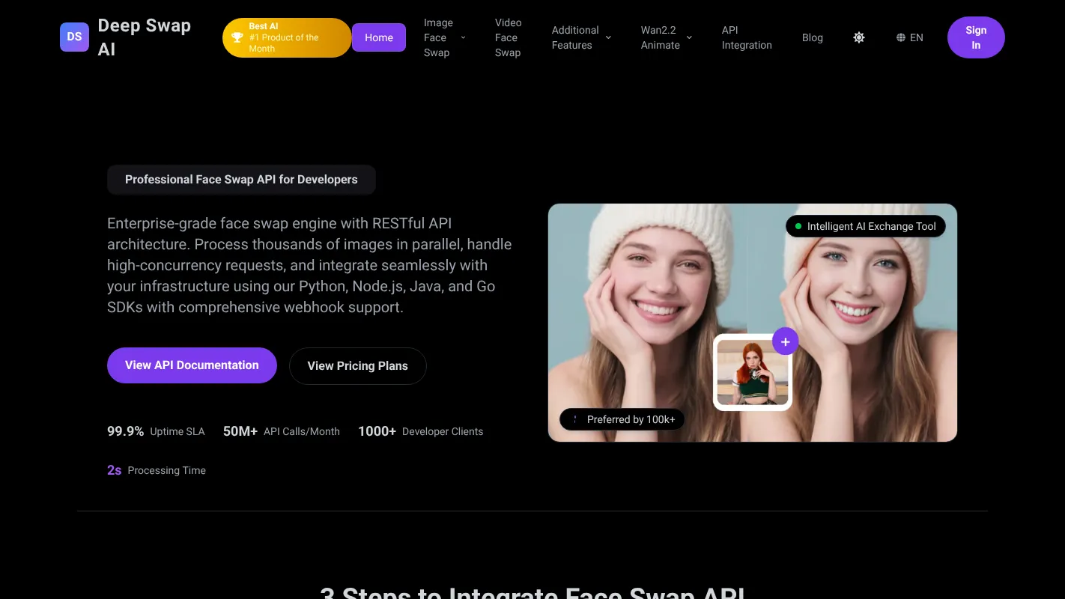The height and width of the screenshot is (599, 1065).
Task: Click View API Documentation button
Action: [x=192, y=365]
